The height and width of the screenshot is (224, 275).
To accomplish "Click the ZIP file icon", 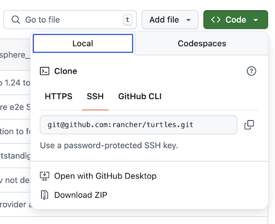I will tap(45, 195).
